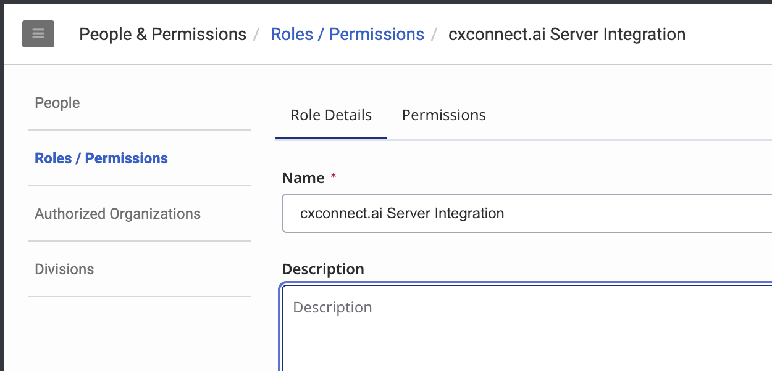Focus the Name input field

(525, 214)
